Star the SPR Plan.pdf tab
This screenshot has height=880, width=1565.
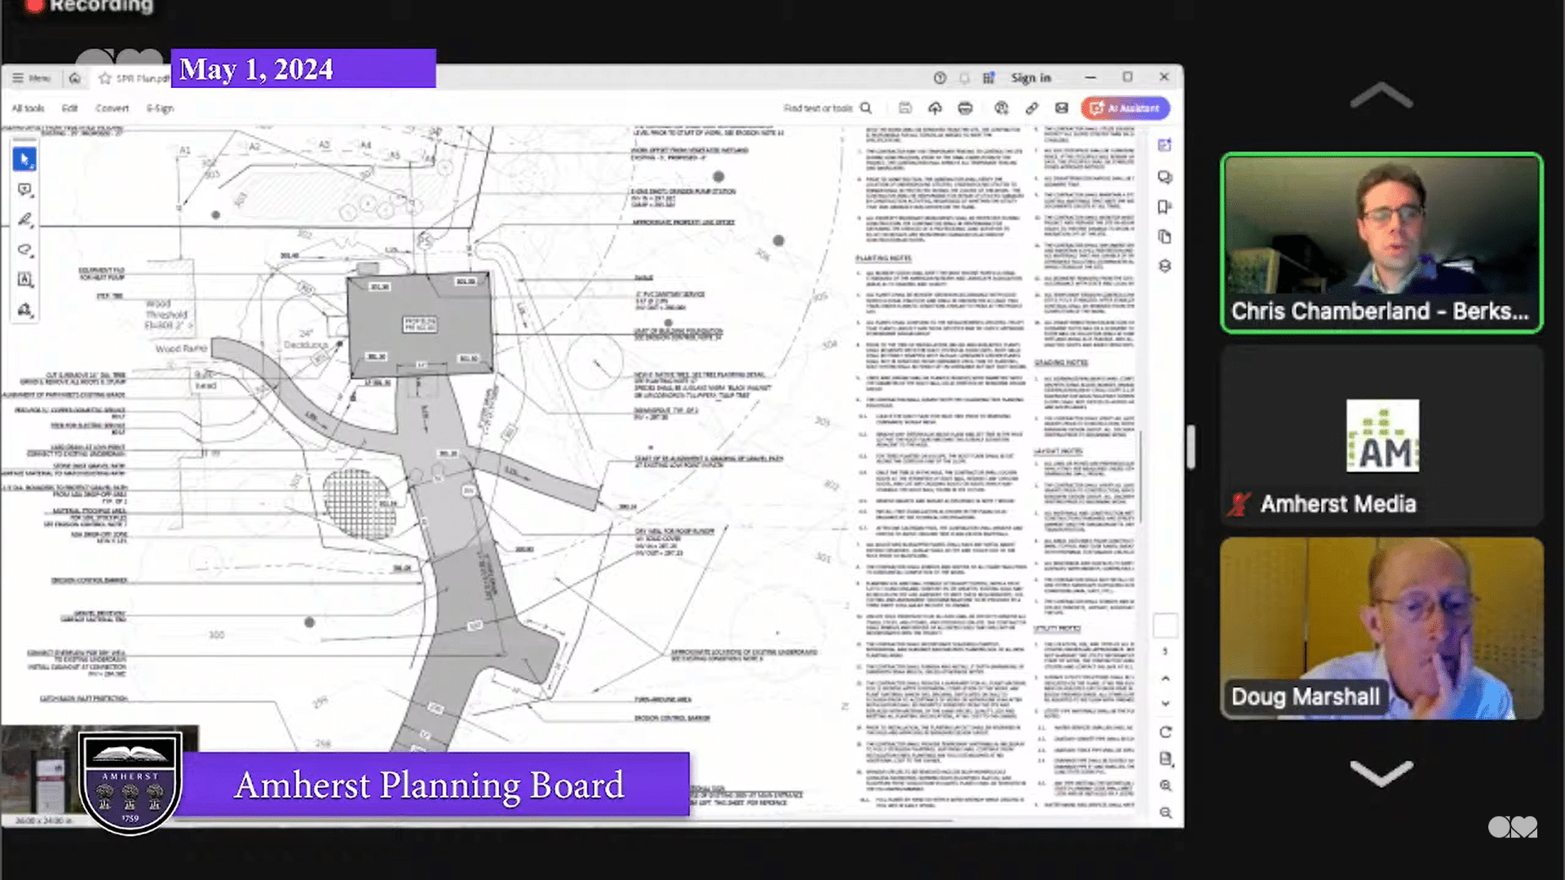coord(104,78)
